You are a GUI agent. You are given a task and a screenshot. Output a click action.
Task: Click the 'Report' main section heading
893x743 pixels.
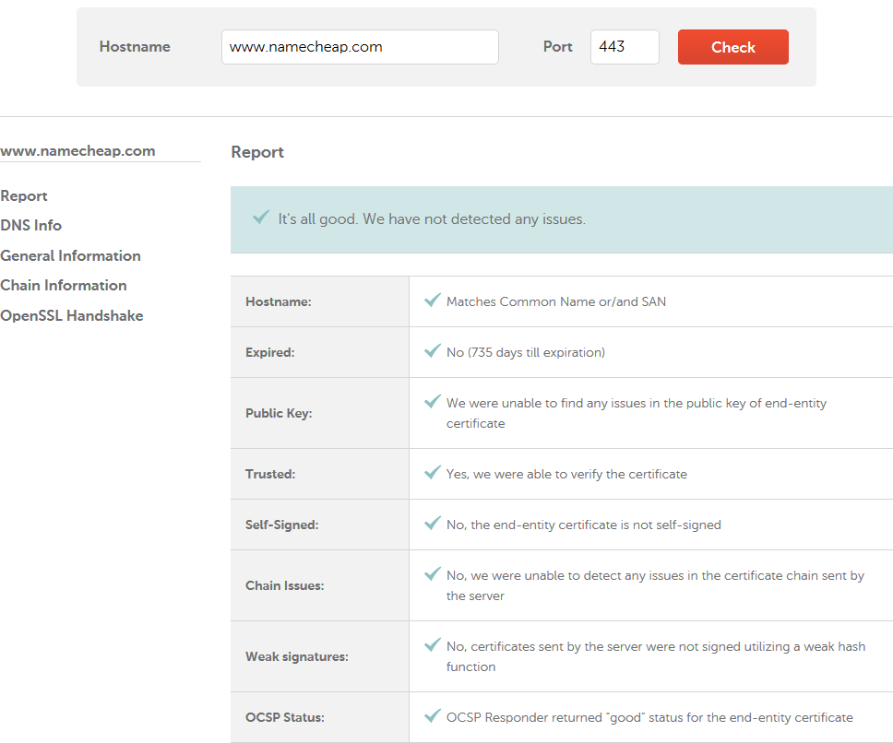(x=257, y=152)
